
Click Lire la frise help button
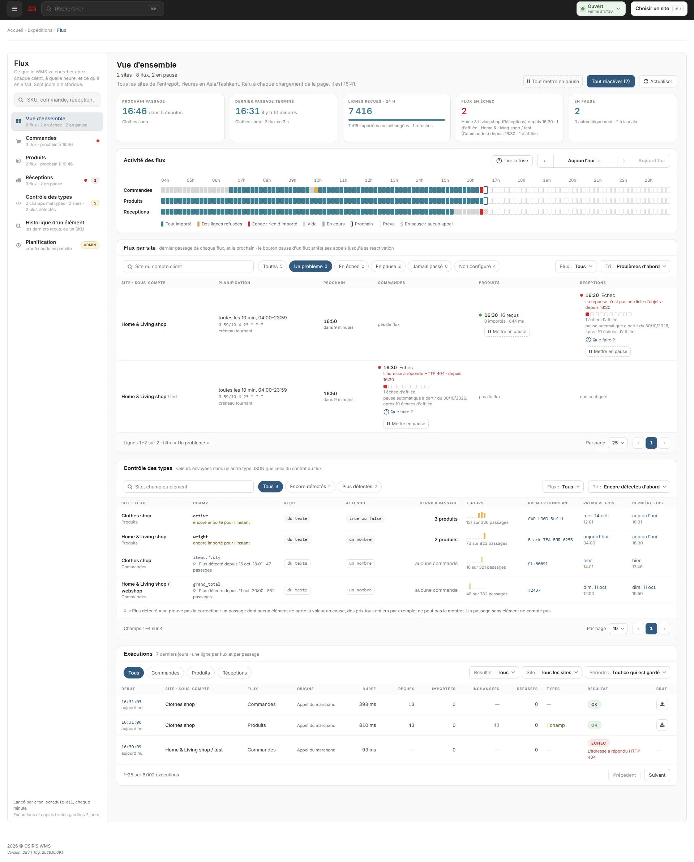tap(512, 161)
